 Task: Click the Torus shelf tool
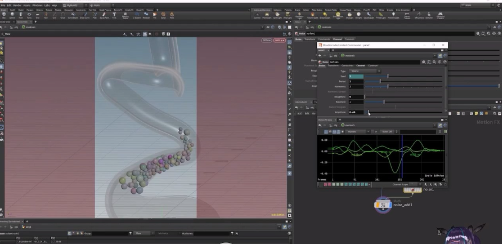tap(28, 16)
